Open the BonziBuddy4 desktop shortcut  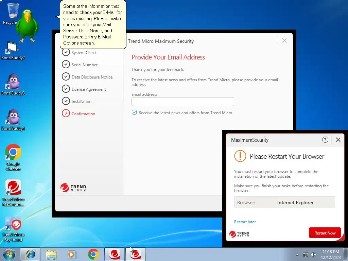pos(13,120)
